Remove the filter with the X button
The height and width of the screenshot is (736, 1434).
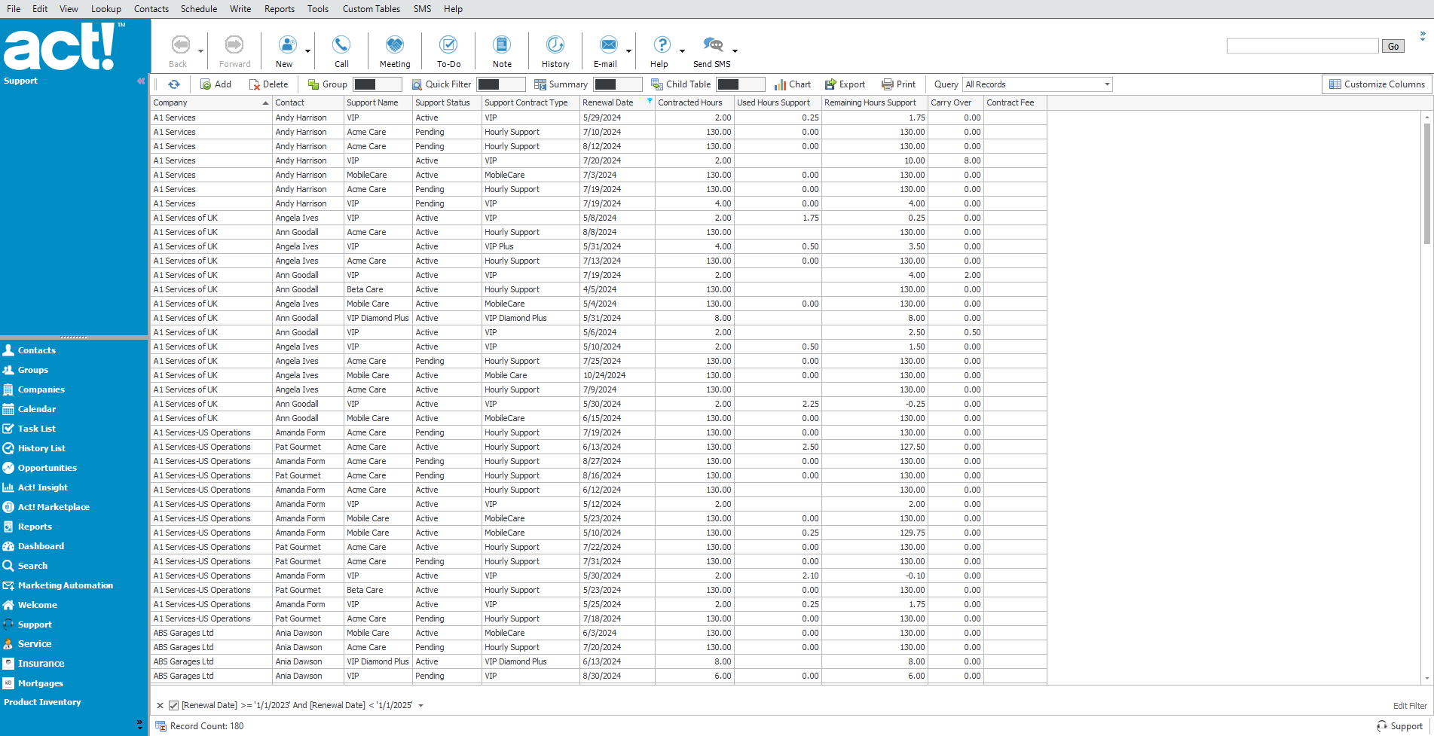click(x=160, y=706)
